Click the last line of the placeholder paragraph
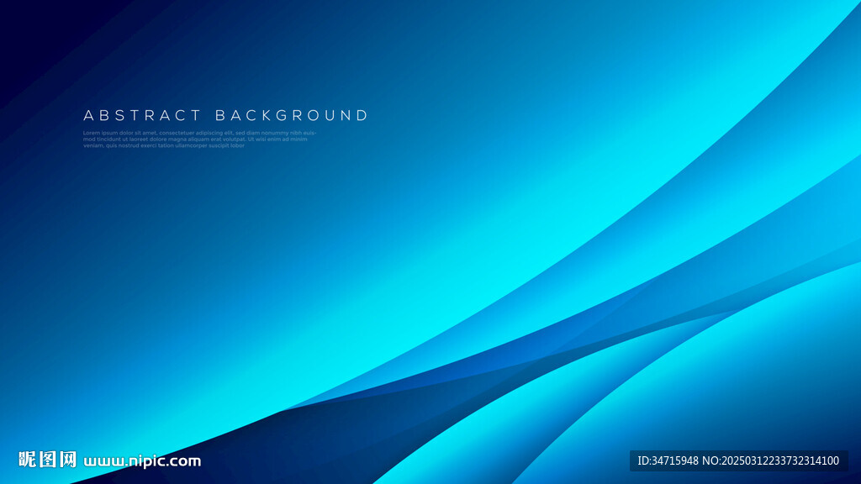The width and height of the screenshot is (861, 484). 164,145
